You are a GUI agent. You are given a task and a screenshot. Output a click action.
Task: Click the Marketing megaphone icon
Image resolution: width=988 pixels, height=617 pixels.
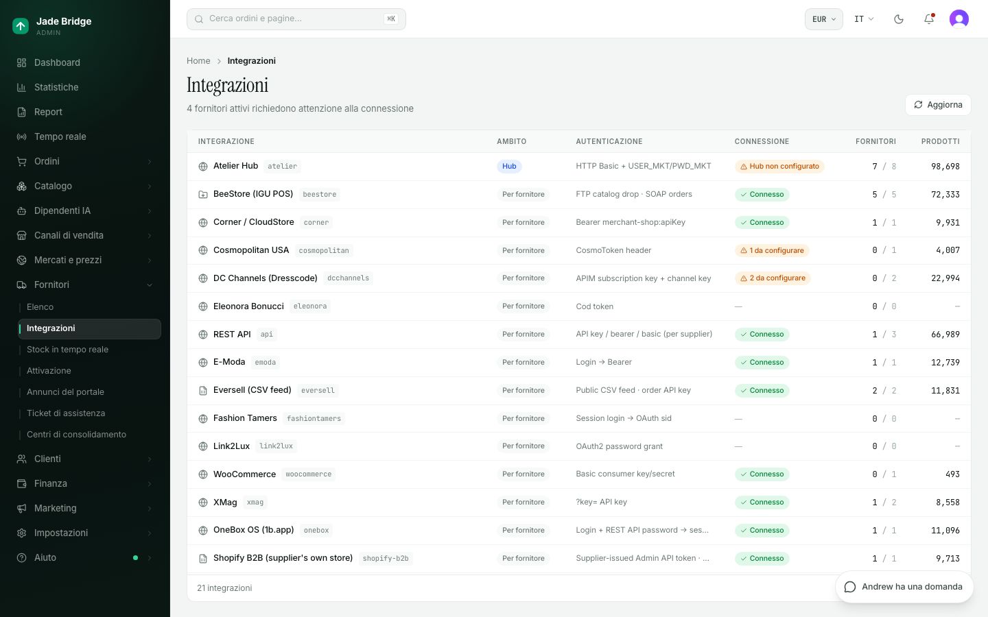point(21,508)
